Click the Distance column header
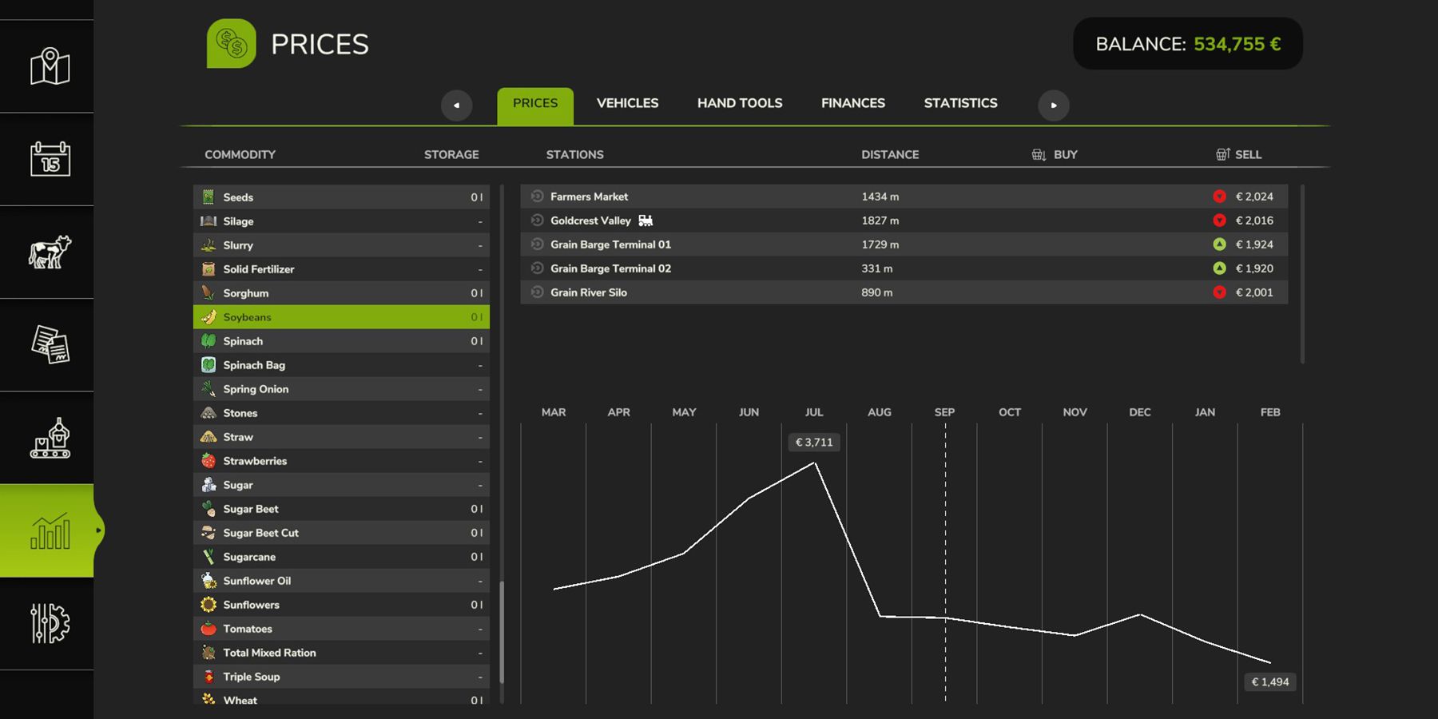 click(x=890, y=154)
